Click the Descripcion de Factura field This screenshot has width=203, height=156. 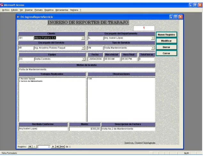point(128,129)
